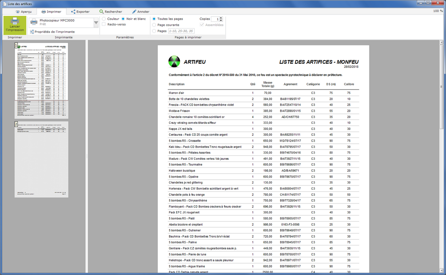Click the 100 % zoom indicator

click(438, 11)
